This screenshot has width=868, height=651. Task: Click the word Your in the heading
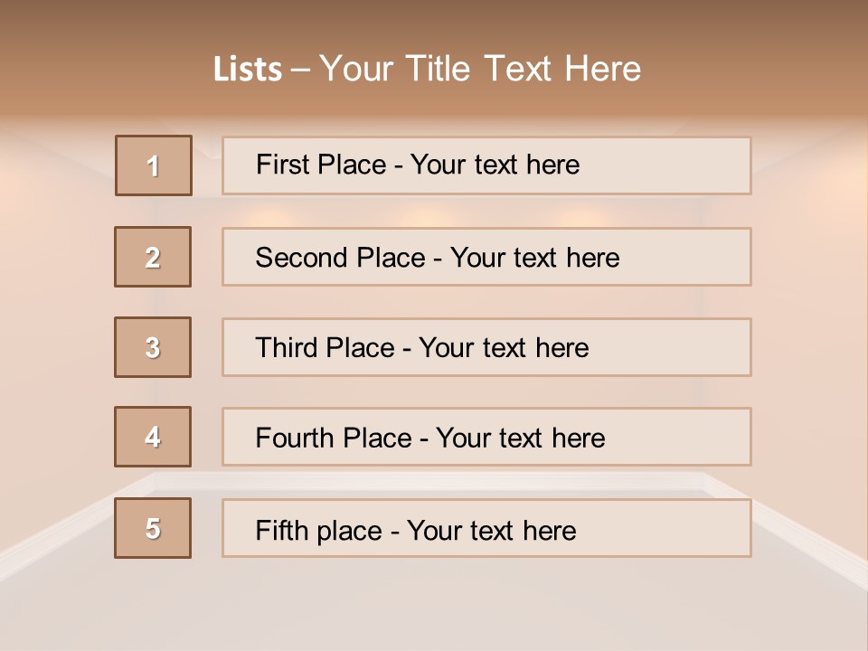click(x=356, y=69)
